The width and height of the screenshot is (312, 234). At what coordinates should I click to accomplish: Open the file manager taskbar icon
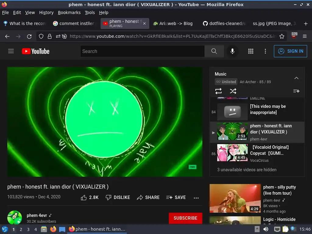pyautogui.click(x=44, y=229)
